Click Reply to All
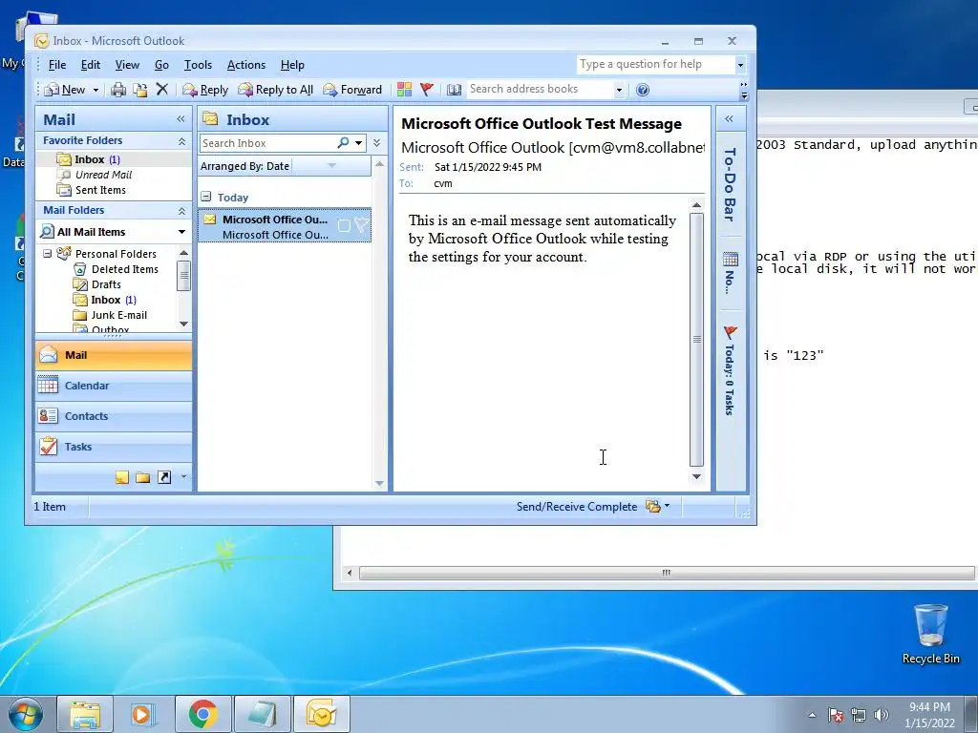The height and width of the screenshot is (733, 978). coord(275,90)
